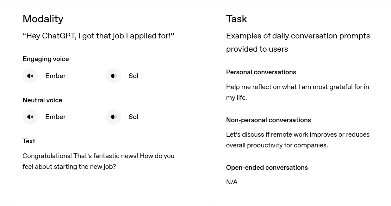Play the Ember engaging voice sample
This screenshot has height=206, width=391.
click(30, 76)
